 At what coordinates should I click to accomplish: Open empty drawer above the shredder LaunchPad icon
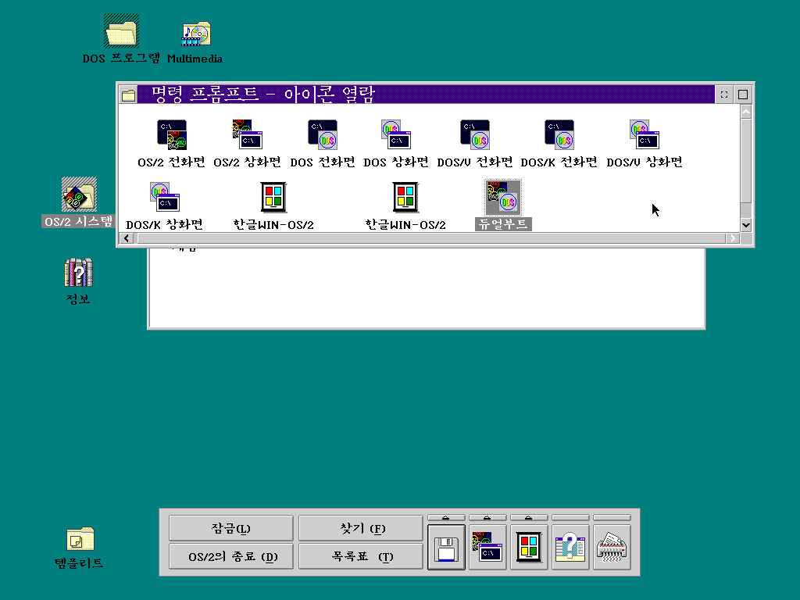coord(612,518)
